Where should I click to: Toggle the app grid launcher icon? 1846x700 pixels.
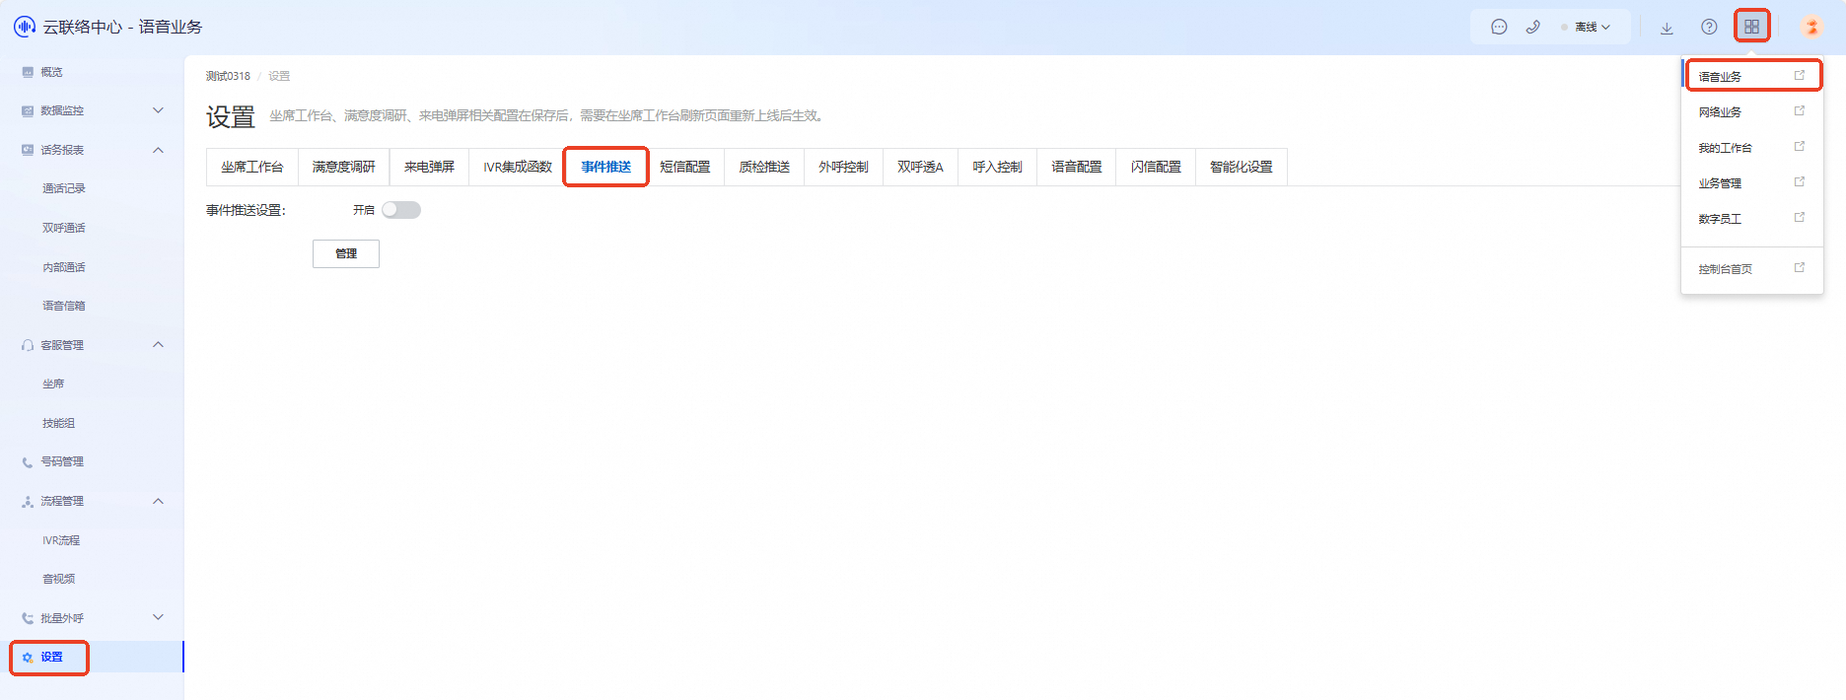click(x=1752, y=27)
